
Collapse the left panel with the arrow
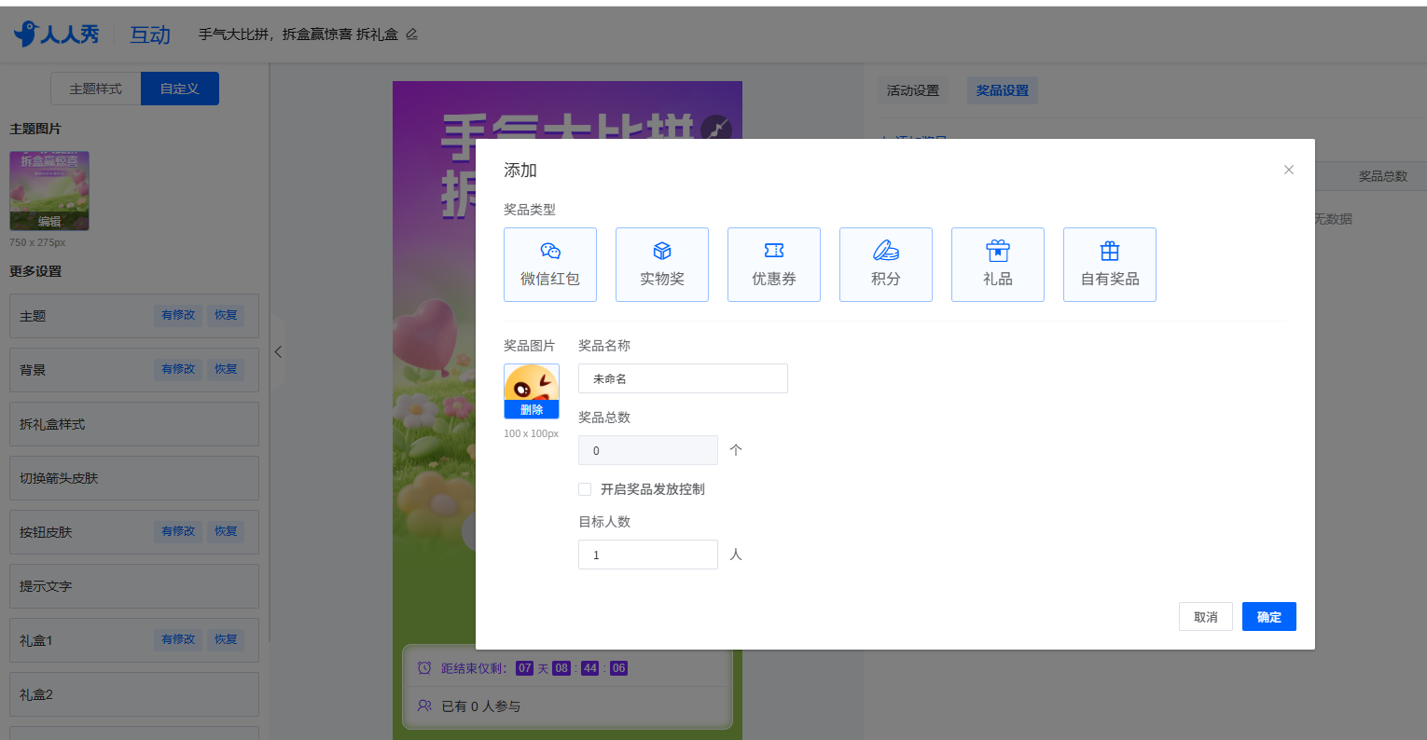click(x=278, y=351)
